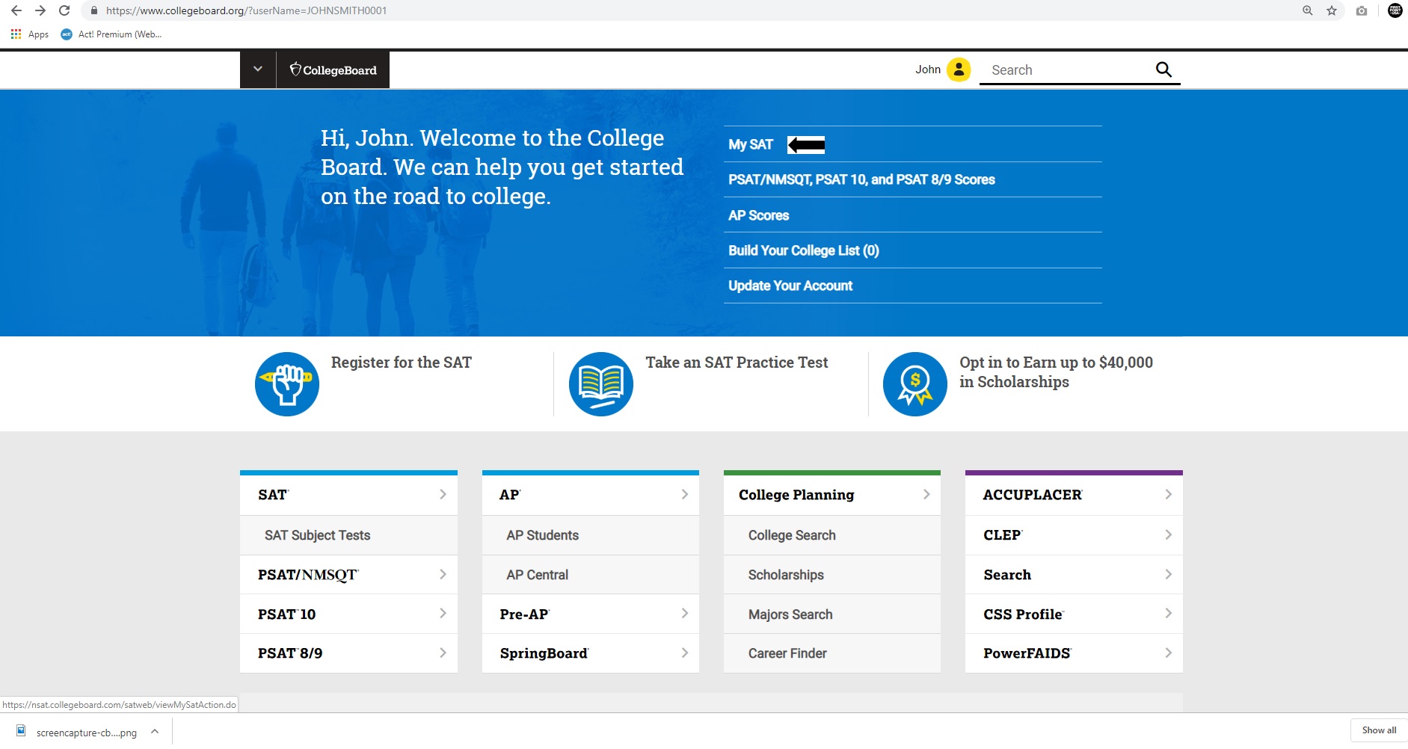This screenshot has width=1408, height=749.
Task: Expand the ACCUPLACER section chevron
Action: 1168,495
